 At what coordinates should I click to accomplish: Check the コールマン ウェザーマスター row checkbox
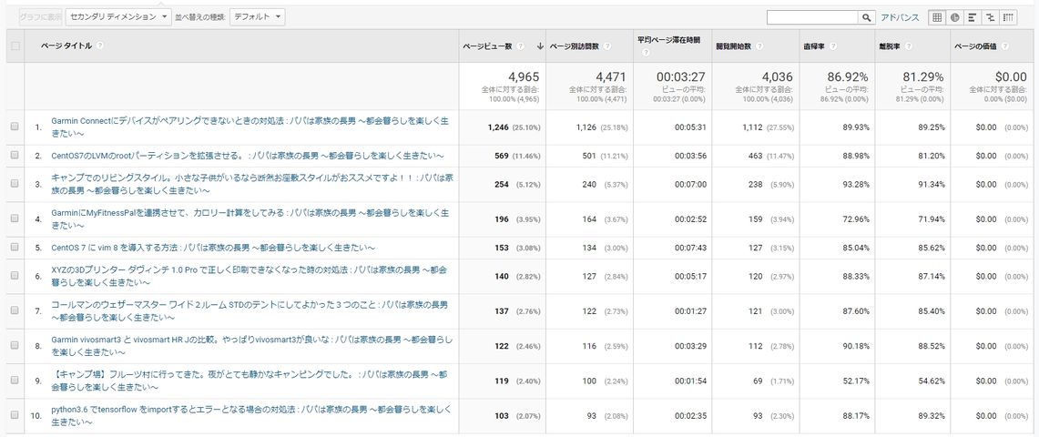click(15, 311)
